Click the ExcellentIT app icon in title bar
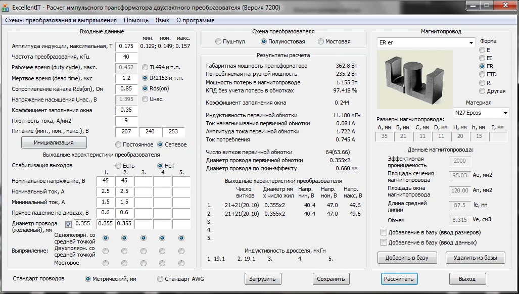 point(6,8)
